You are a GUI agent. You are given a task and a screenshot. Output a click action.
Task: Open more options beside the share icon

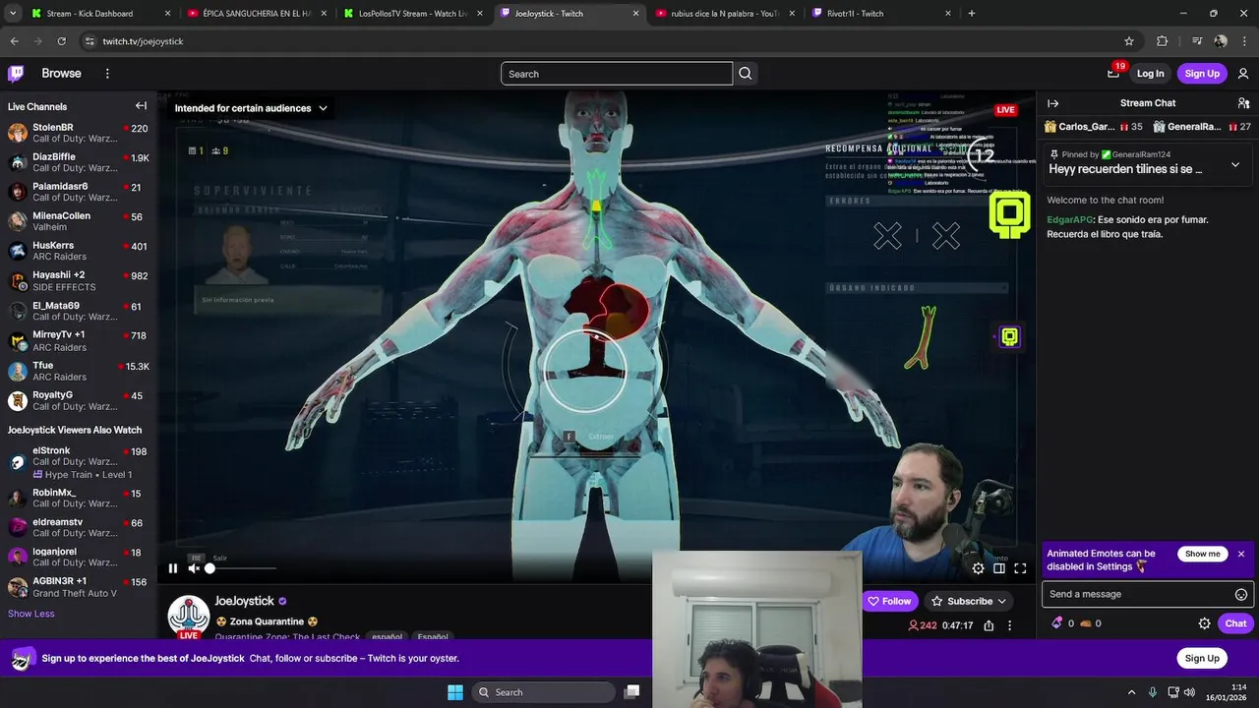click(x=1009, y=625)
